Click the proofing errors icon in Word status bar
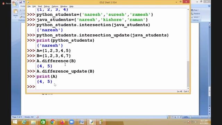 [x=37, y=117]
